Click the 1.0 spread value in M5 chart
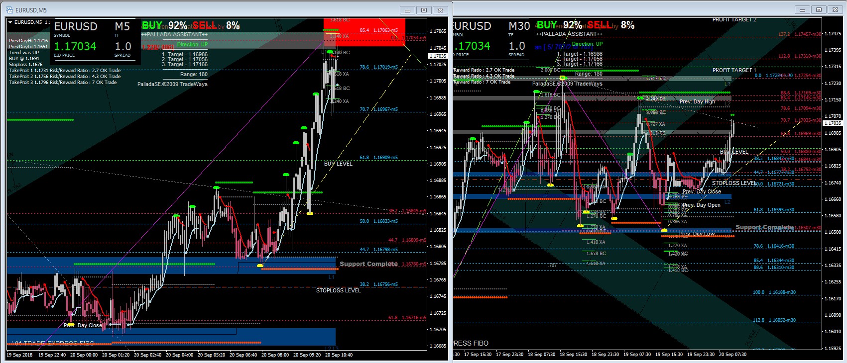 tap(123, 46)
